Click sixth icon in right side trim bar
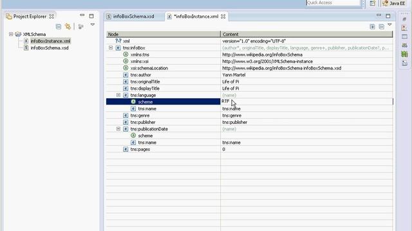The width and height of the screenshot is (412, 231). point(404,63)
